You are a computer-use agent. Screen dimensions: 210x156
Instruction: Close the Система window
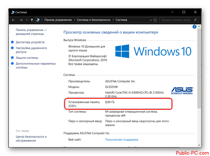195,12
